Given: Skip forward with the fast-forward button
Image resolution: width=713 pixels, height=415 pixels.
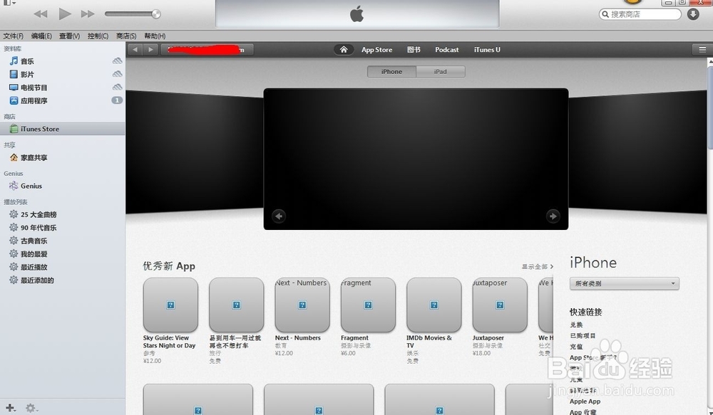Looking at the screenshot, I should pos(88,14).
